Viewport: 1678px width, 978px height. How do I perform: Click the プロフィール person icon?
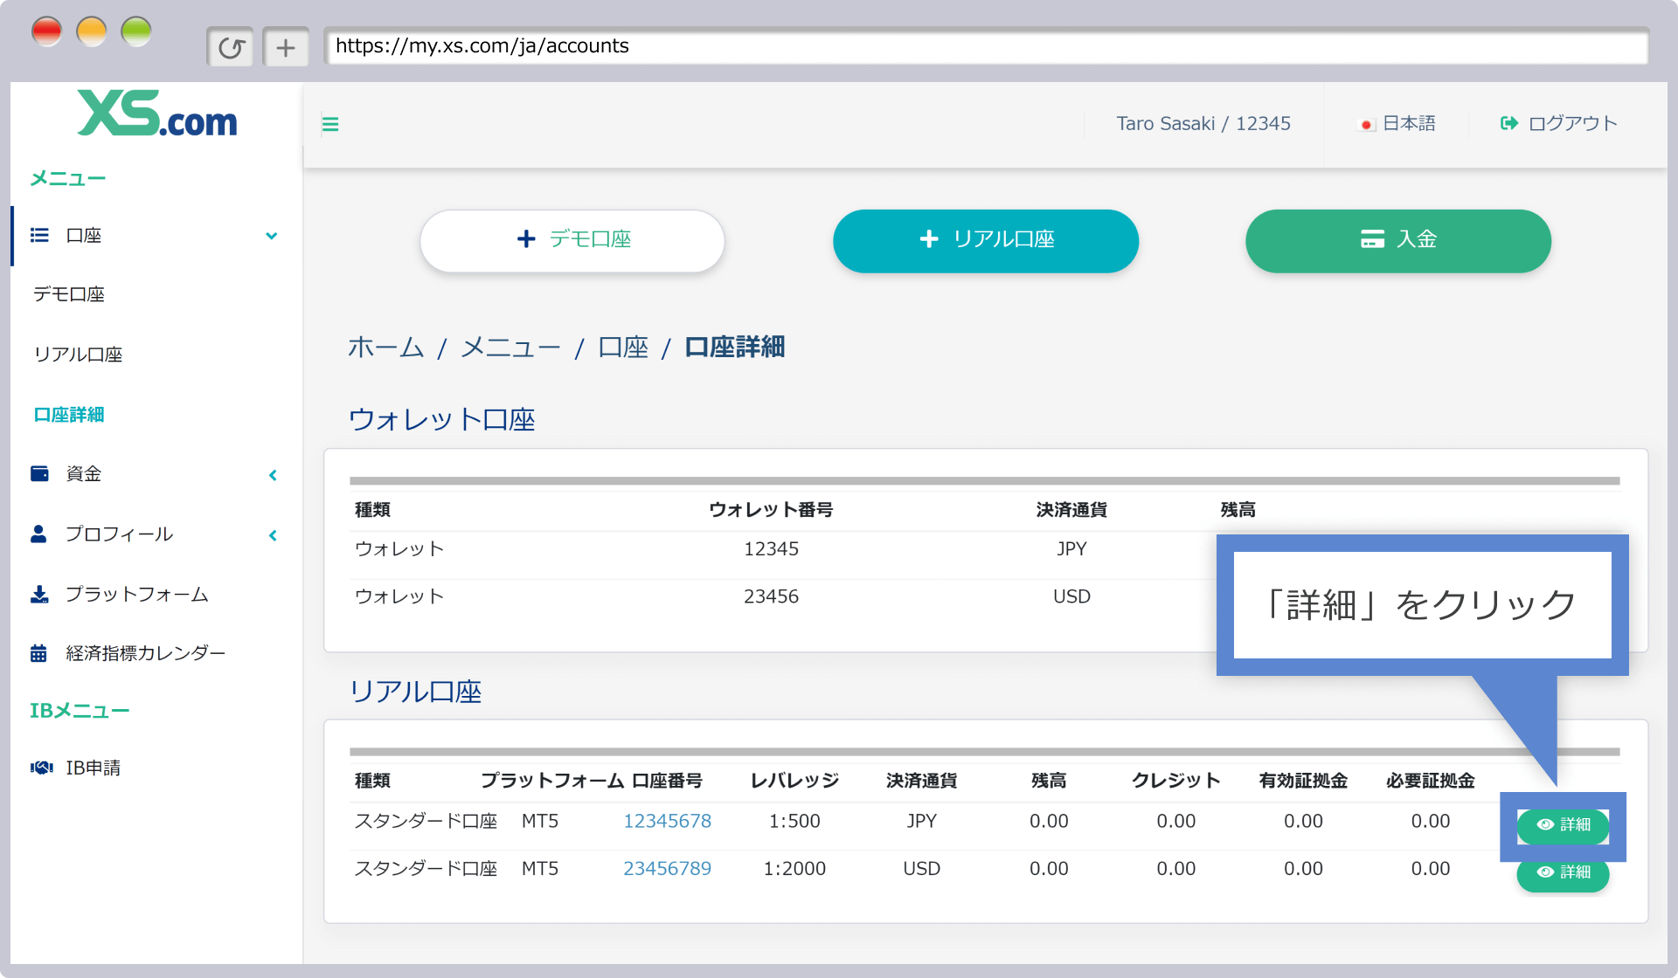click(x=38, y=534)
